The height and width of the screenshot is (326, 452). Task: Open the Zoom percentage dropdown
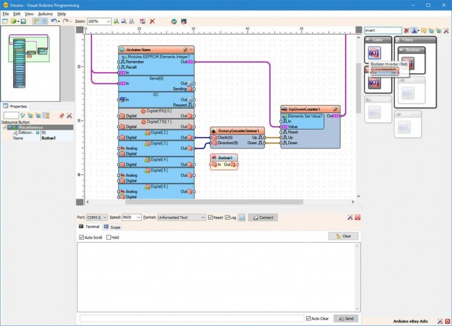108,21
